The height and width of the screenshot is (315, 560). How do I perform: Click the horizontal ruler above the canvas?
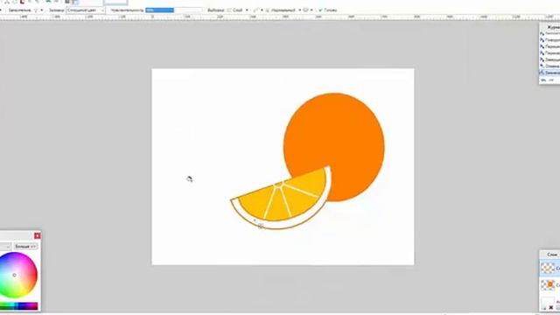click(280, 17)
